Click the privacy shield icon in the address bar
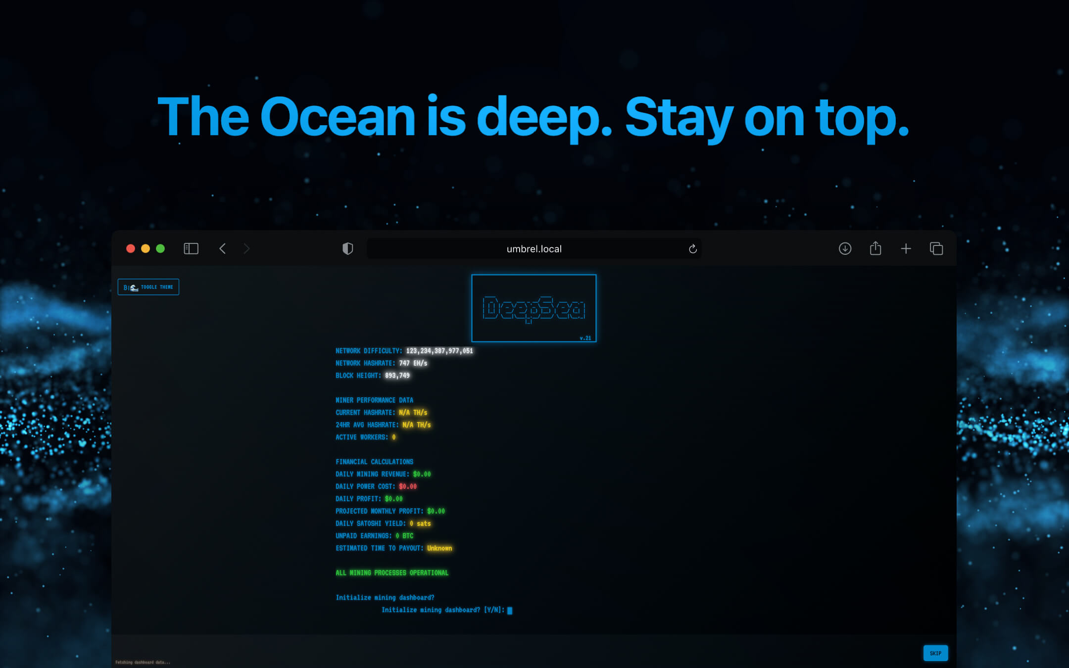The width and height of the screenshot is (1069, 668). click(x=347, y=248)
